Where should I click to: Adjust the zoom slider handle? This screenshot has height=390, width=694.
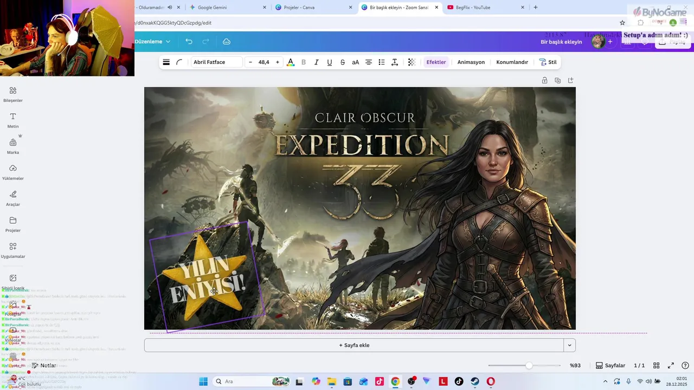pyautogui.click(x=529, y=366)
